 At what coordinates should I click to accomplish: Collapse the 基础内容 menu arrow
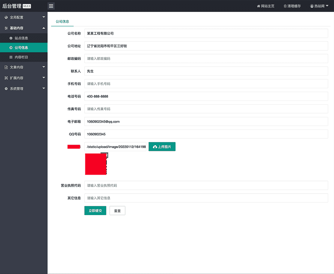pos(44,28)
